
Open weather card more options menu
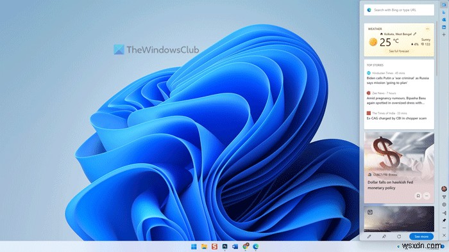click(x=428, y=29)
